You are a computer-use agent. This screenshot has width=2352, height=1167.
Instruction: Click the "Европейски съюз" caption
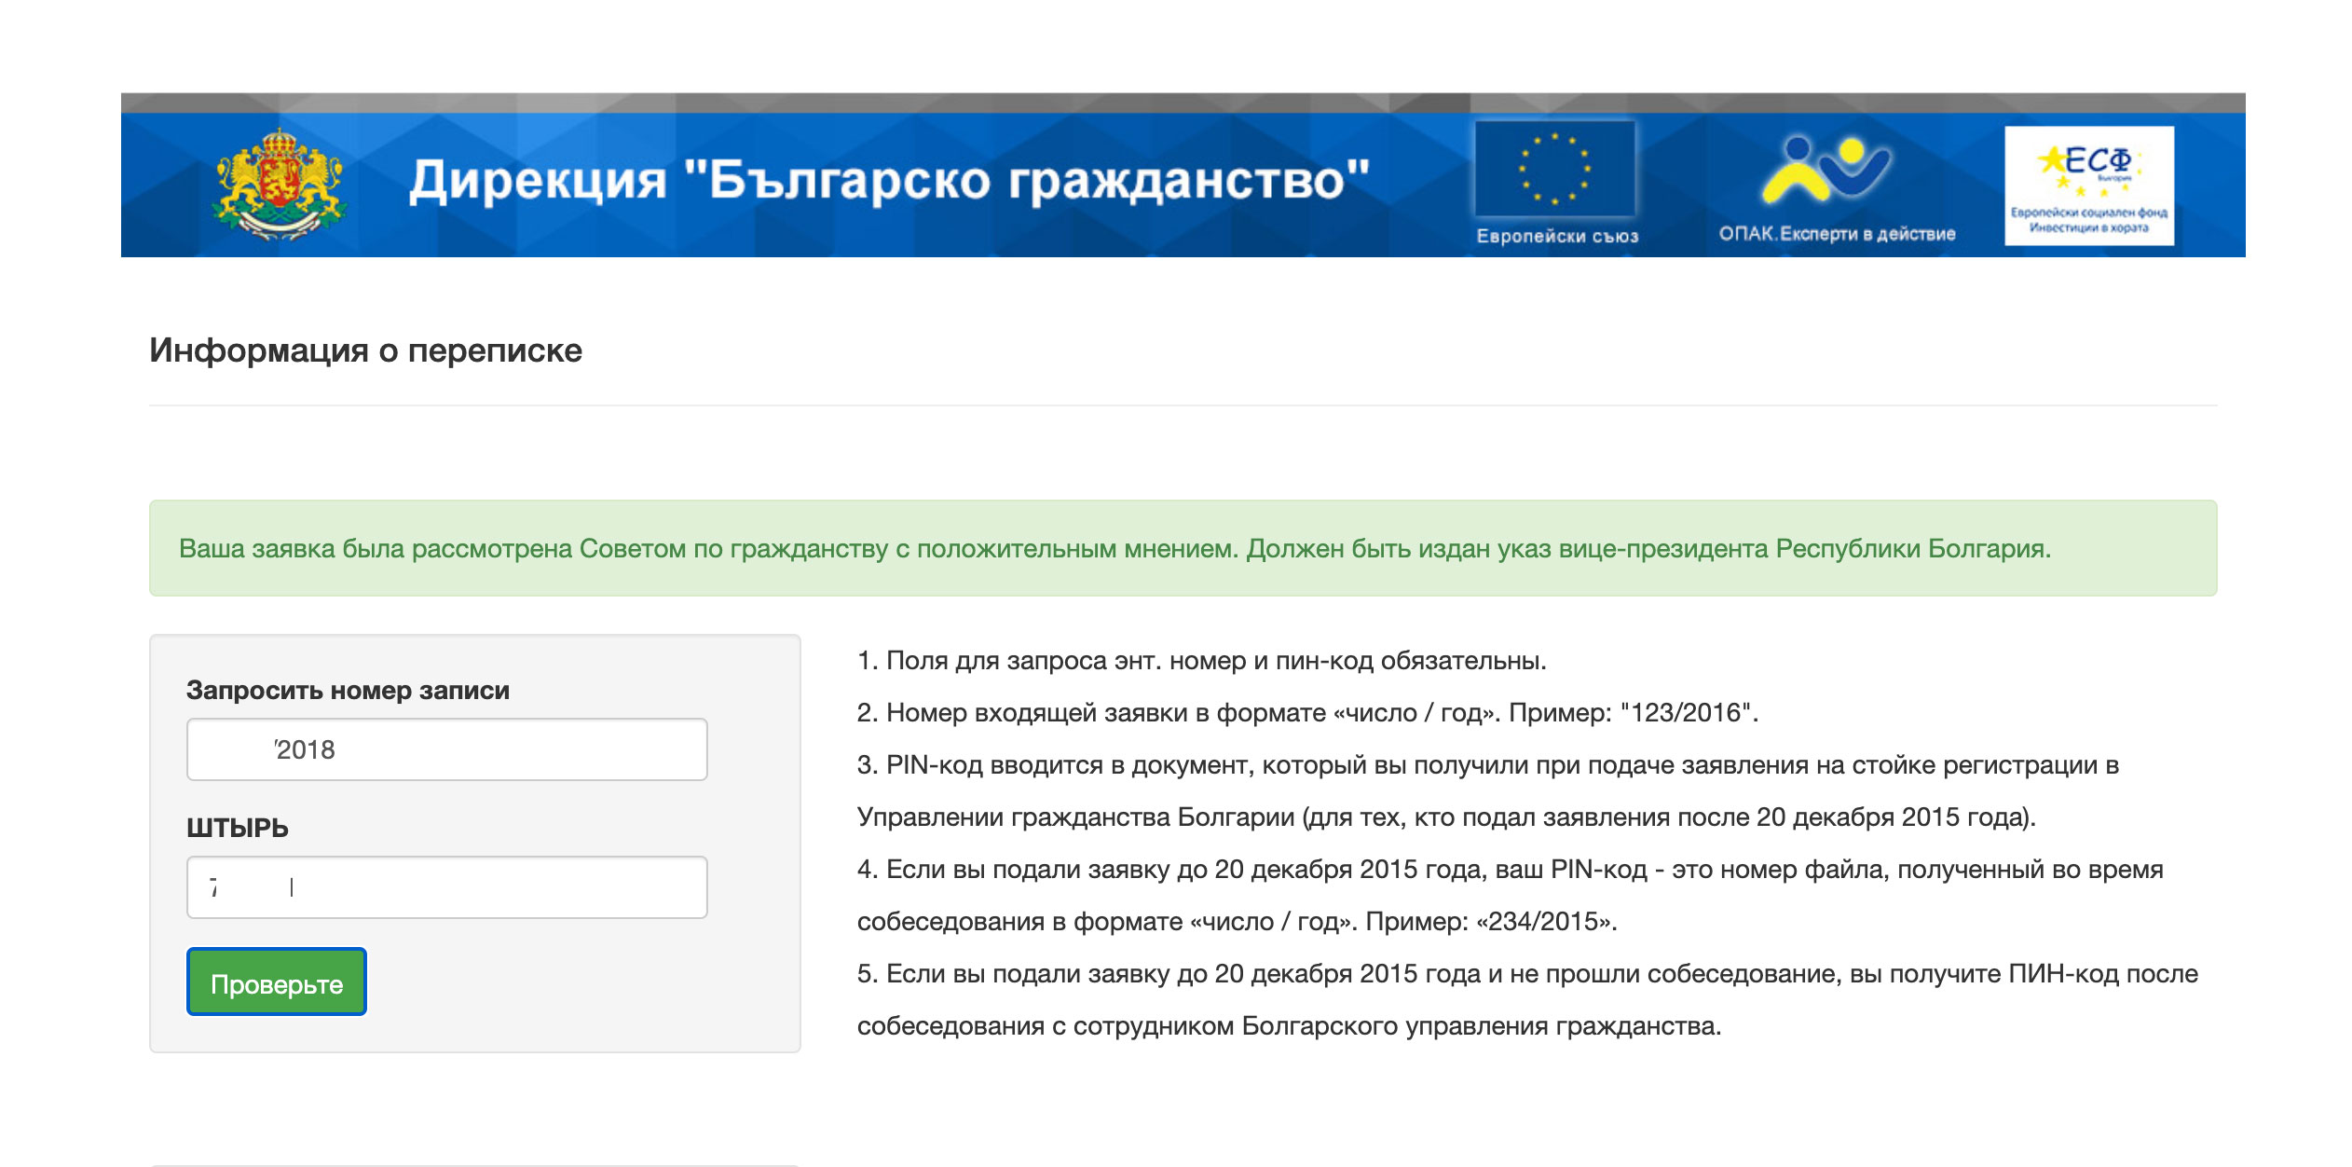point(1556,236)
